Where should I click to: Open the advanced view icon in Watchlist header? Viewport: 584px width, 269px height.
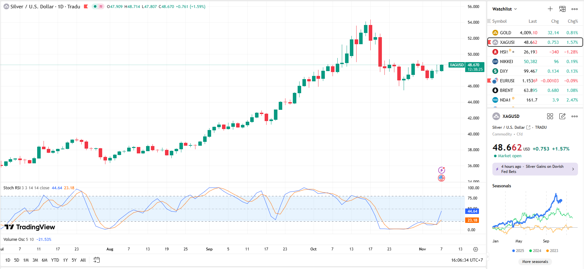click(x=562, y=9)
